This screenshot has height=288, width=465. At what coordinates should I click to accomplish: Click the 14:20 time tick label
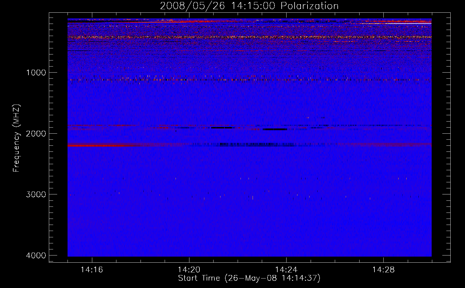(189, 270)
